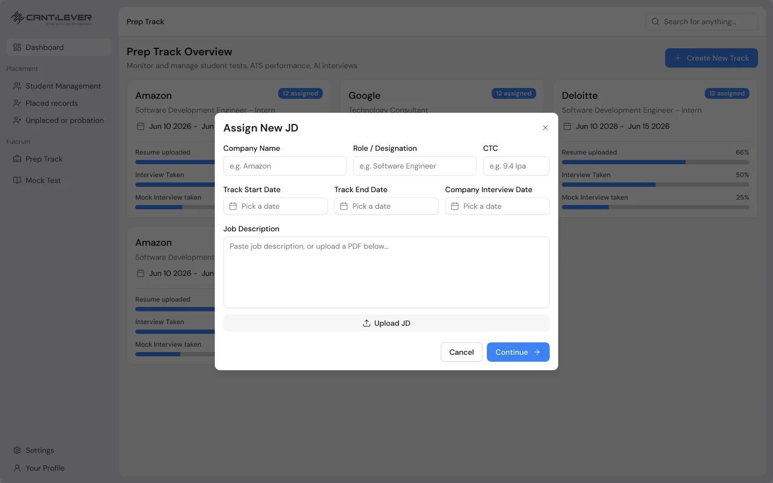Click the Prep Track breadcrumb title
The image size is (773, 483).
[x=145, y=21]
